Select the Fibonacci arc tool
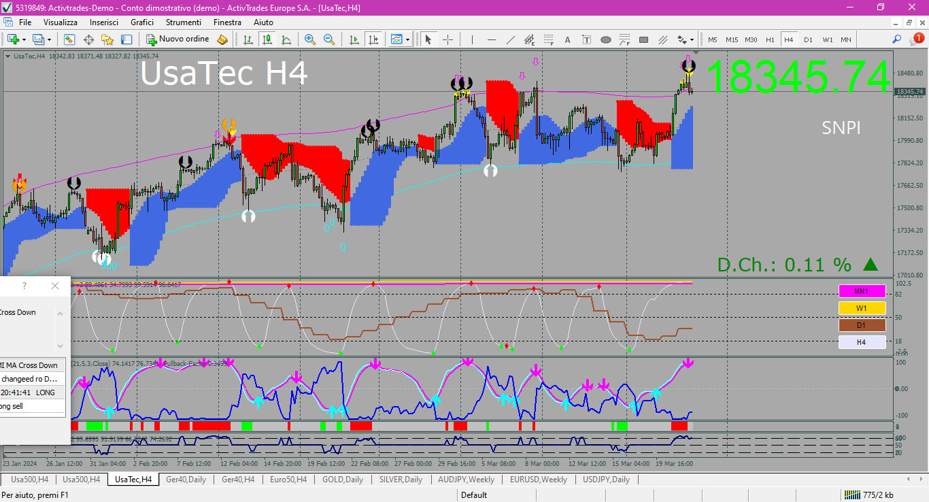The height and width of the screenshot is (502, 929). coord(624,39)
